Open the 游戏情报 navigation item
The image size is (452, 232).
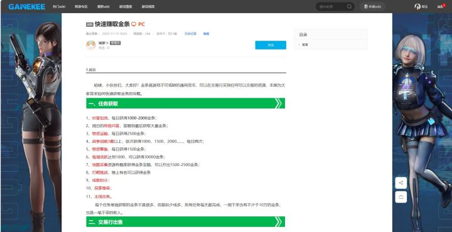[x=126, y=7]
